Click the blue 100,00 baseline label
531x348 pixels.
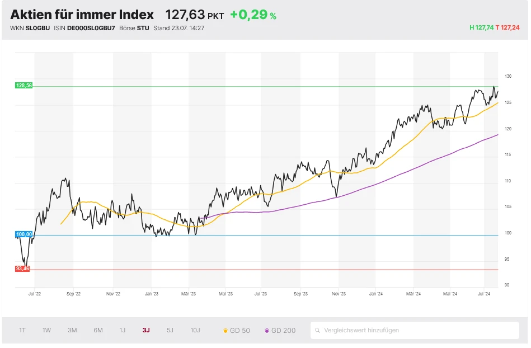pyautogui.click(x=23, y=234)
